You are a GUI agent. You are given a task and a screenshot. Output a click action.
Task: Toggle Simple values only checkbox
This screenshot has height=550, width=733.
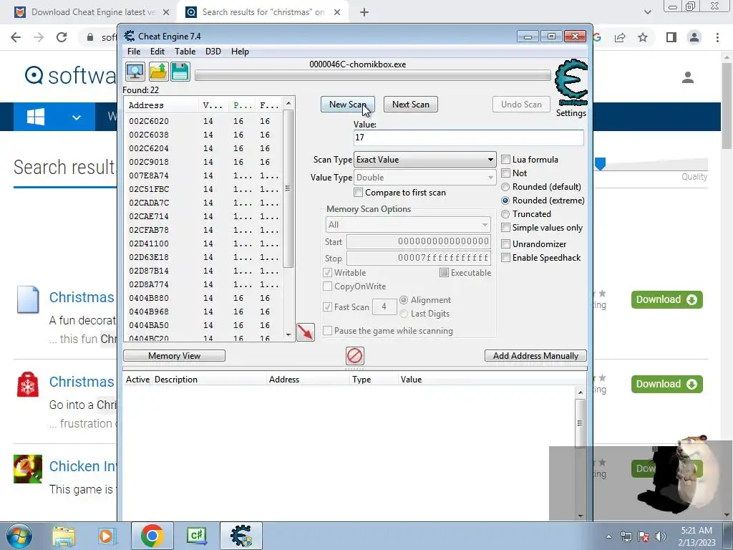coord(505,228)
